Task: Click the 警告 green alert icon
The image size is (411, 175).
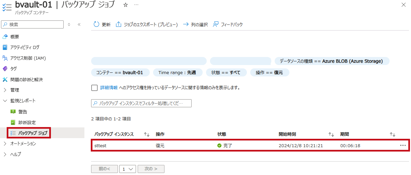Action: click(13, 112)
